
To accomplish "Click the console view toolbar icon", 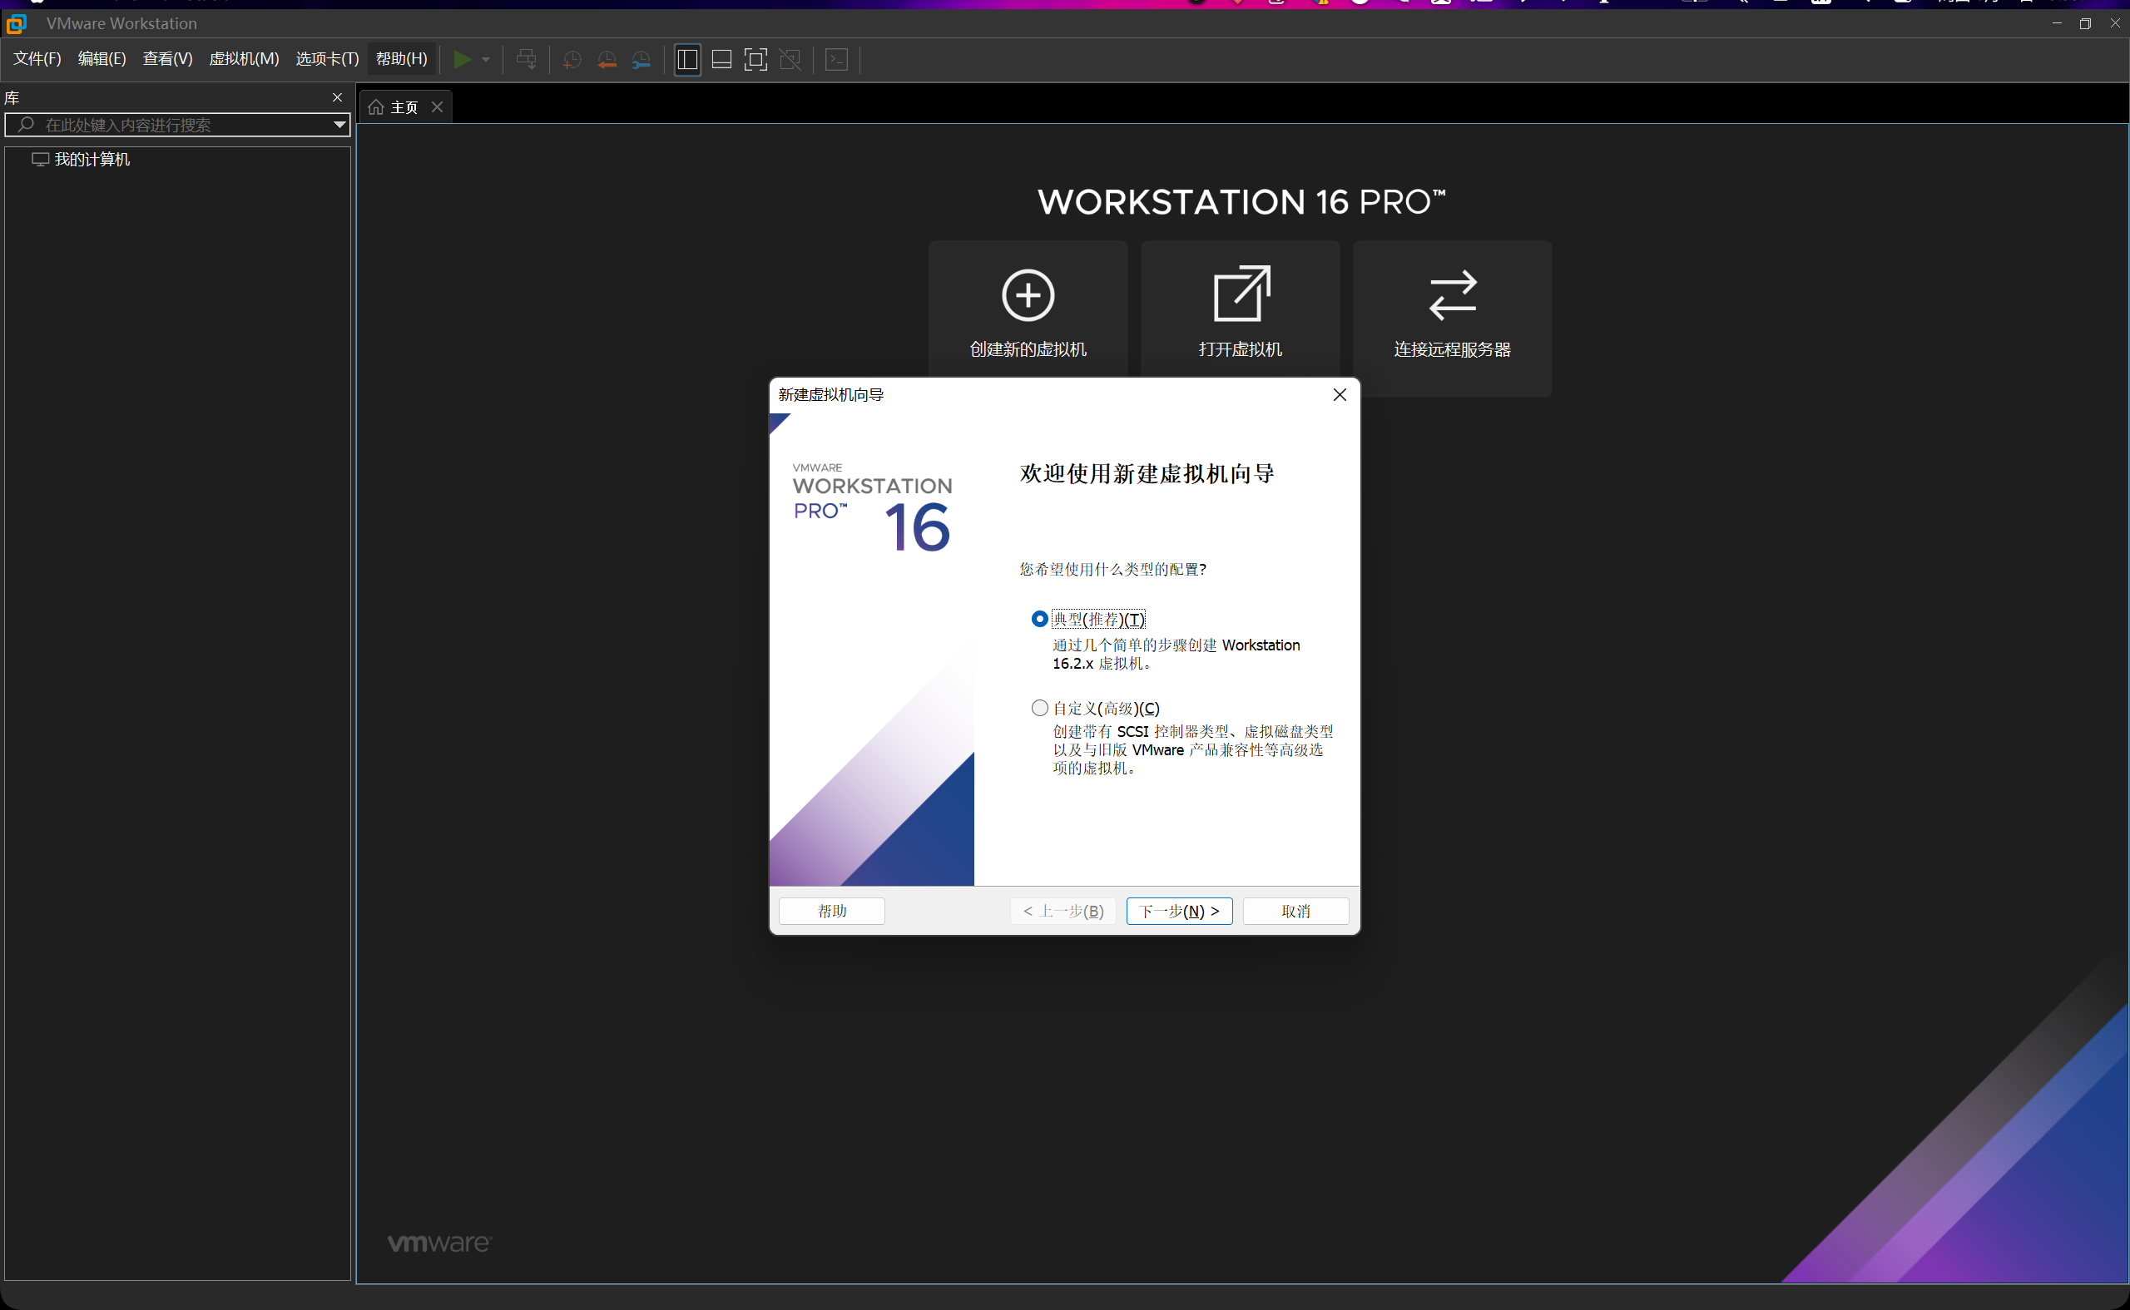I will click(836, 59).
